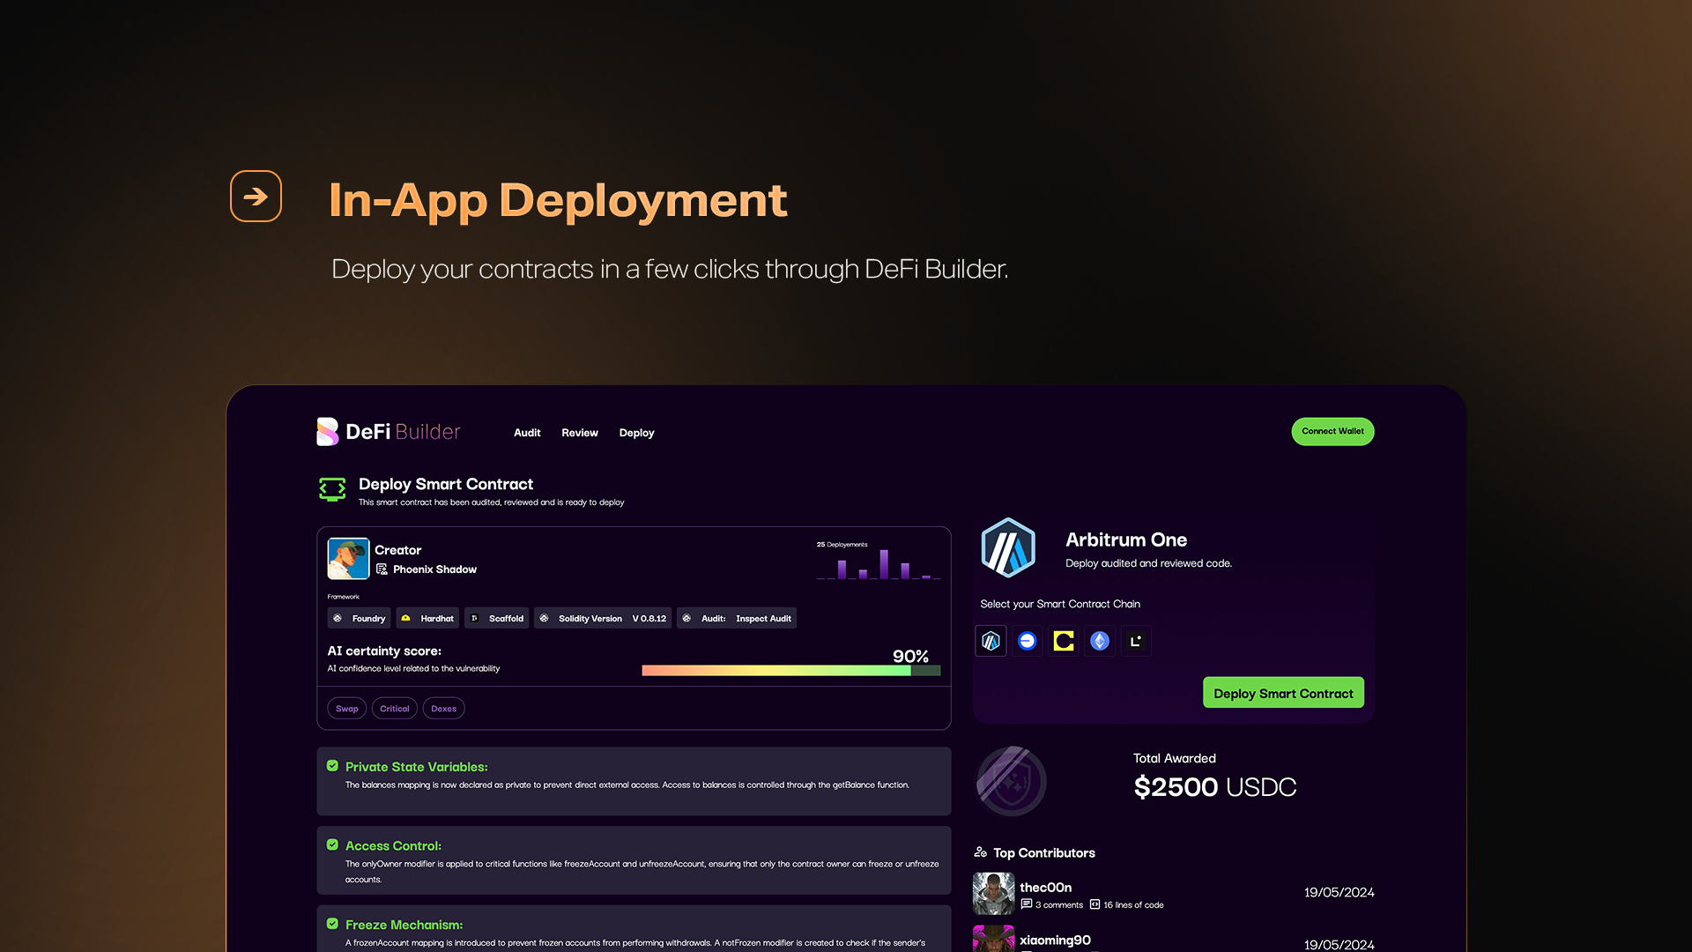1692x952 pixels.
Task: Select the Arbitrum chain icon
Action: click(x=991, y=641)
